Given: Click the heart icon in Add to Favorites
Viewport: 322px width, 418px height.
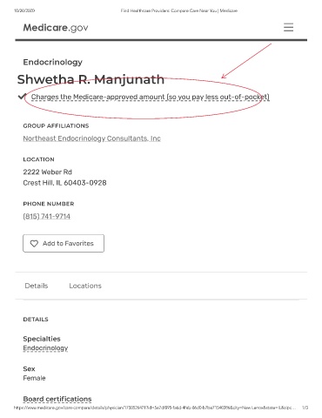Looking at the screenshot, I should (34, 244).
